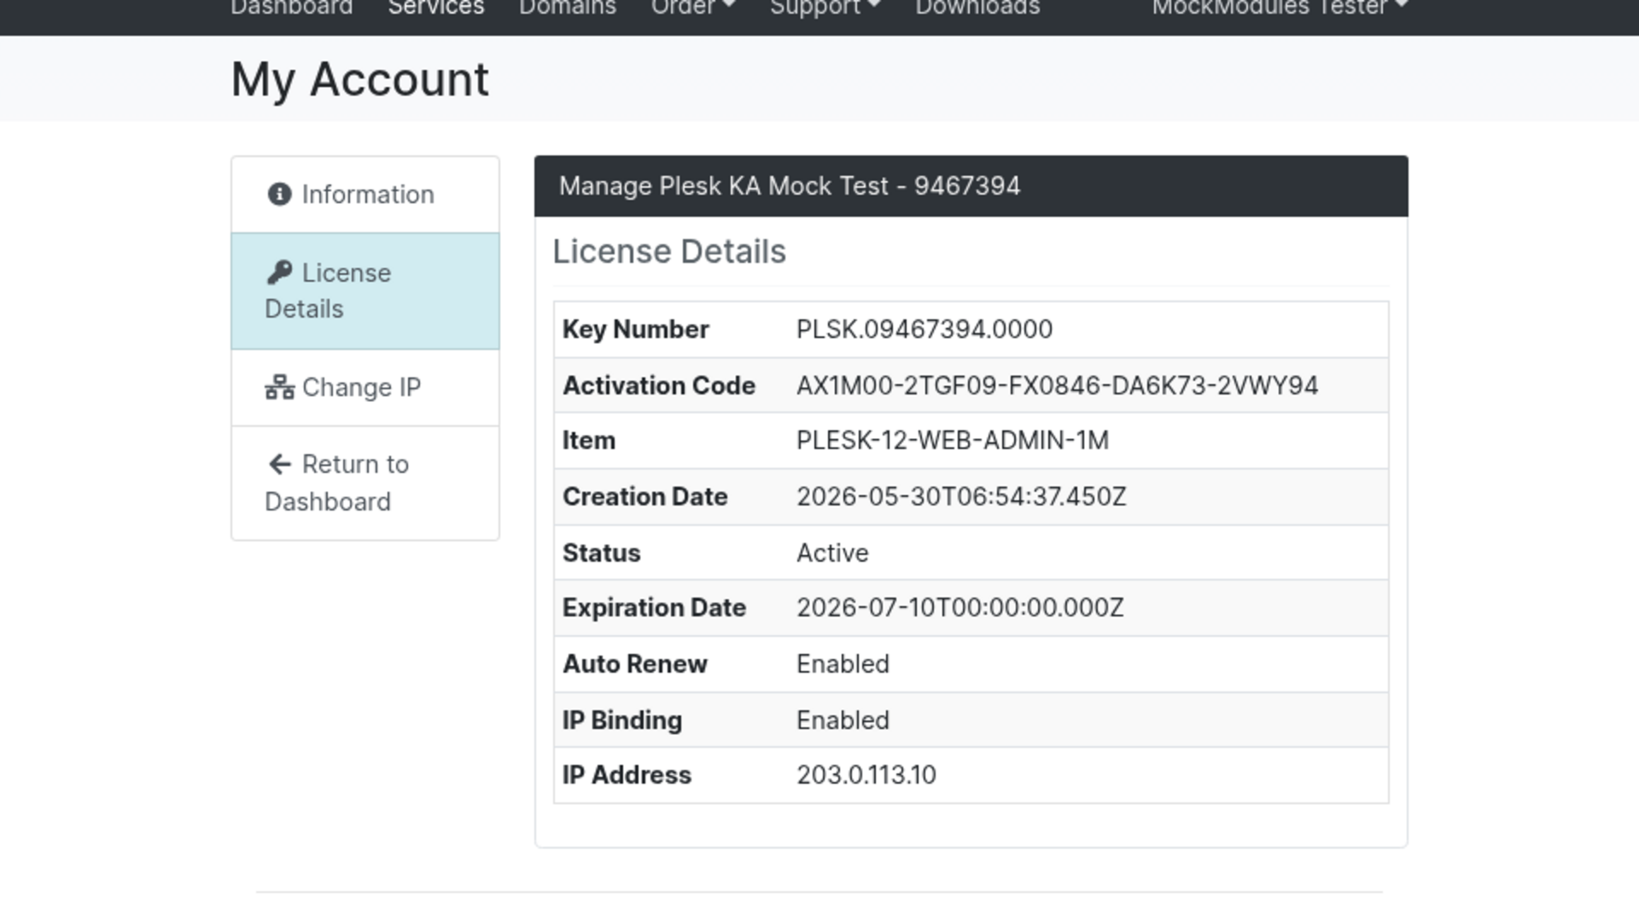Open Domains in the top navigation
The image size is (1639, 922).
coord(568,8)
